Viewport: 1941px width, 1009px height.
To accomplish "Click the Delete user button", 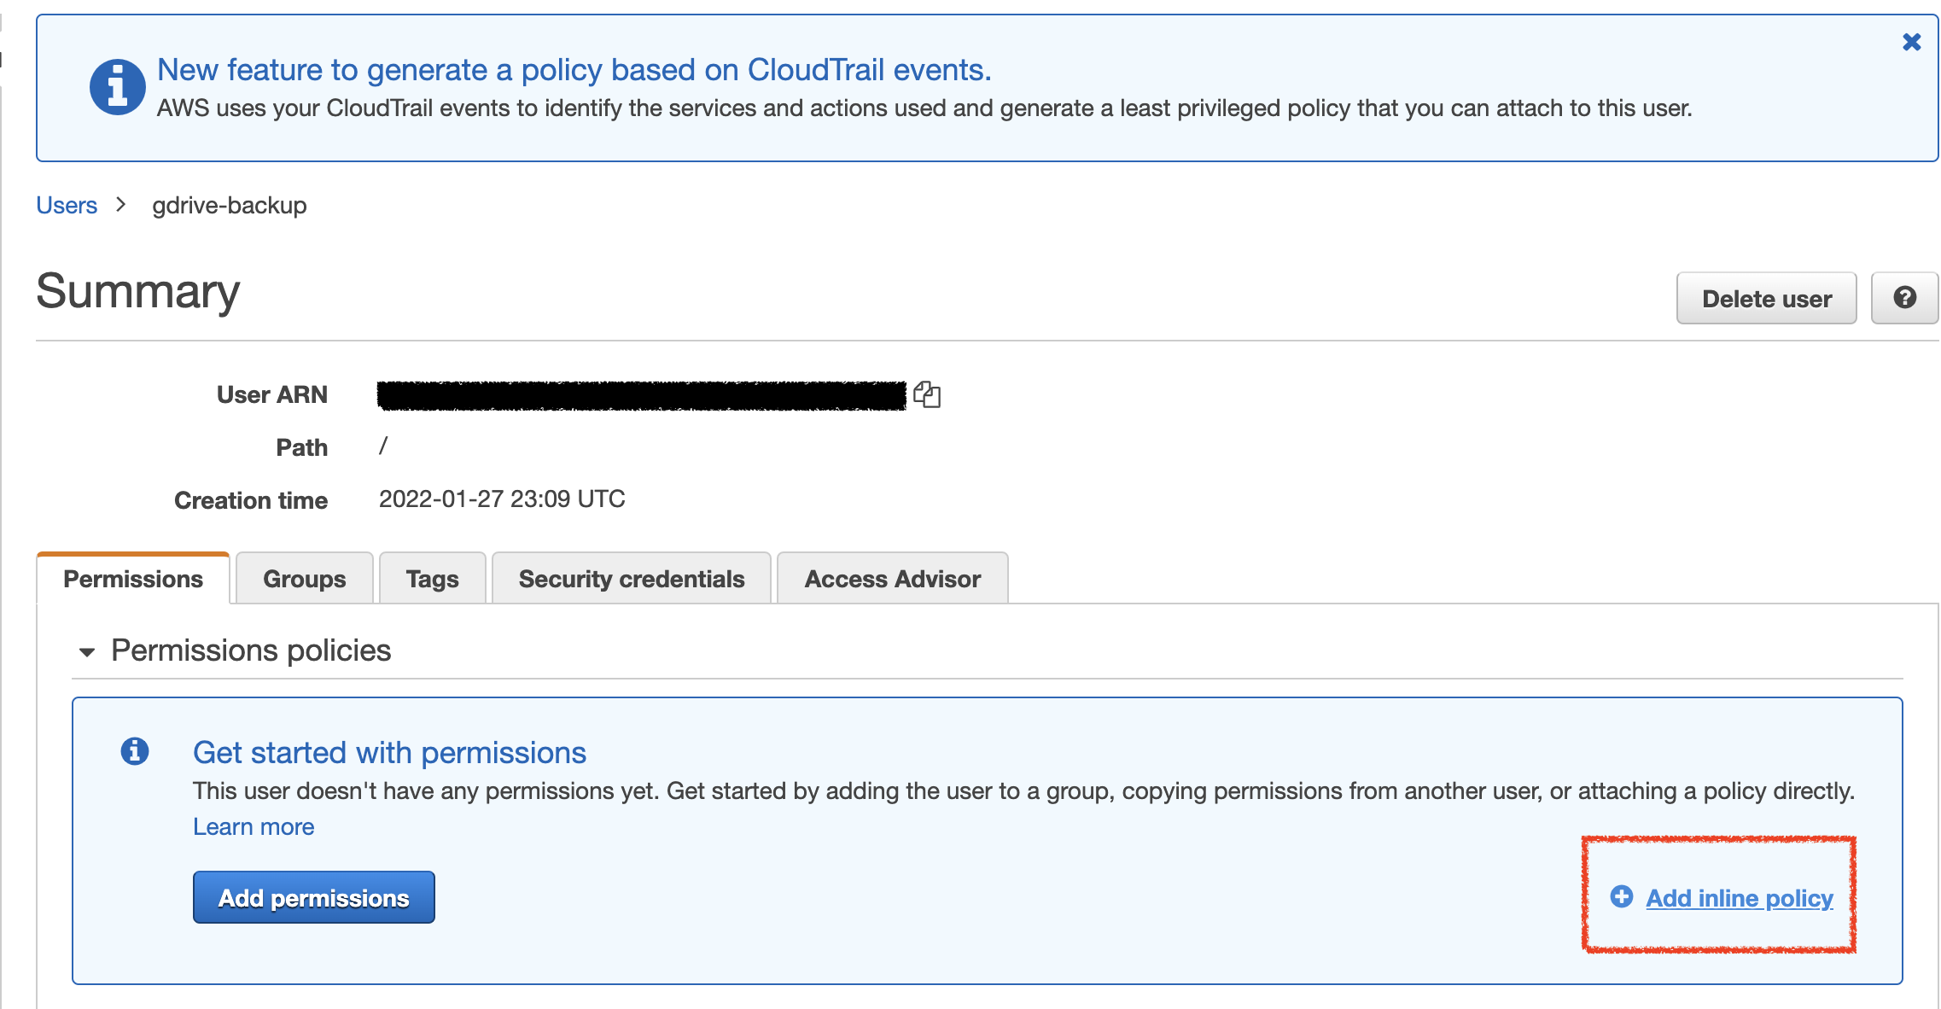I will tap(1766, 299).
